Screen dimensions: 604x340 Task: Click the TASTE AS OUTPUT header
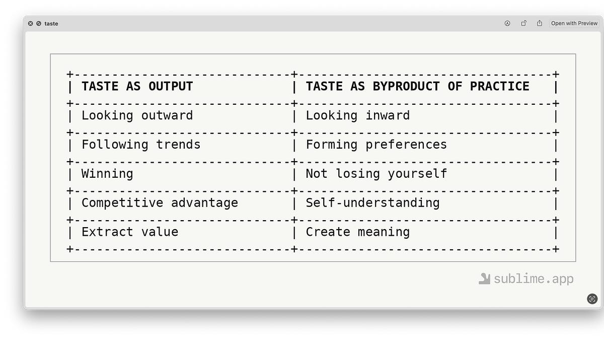coord(137,87)
